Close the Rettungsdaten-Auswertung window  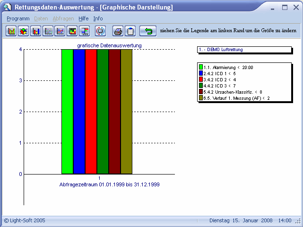296,8
